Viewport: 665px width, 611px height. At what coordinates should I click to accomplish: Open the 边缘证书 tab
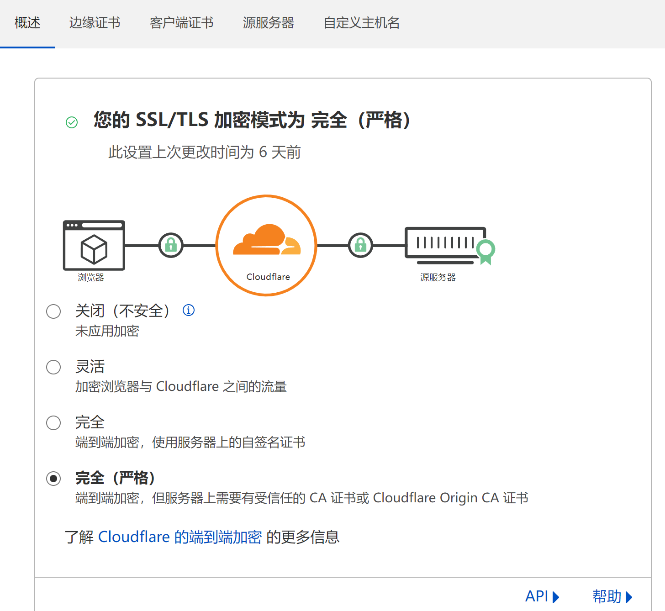(x=95, y=23)
